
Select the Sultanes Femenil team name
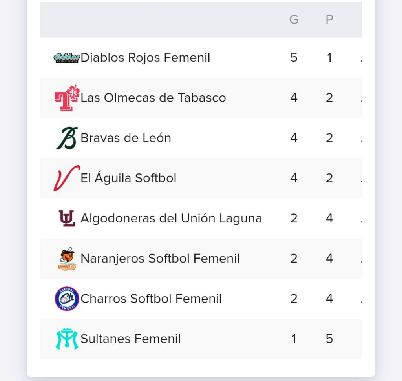click(130, 339)
